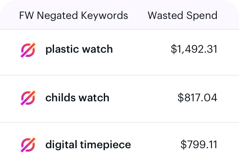The height and width of the screenshot is (168, 239).
Task: Click the word Keywords in the header
Action: click(x=104, y=16)
